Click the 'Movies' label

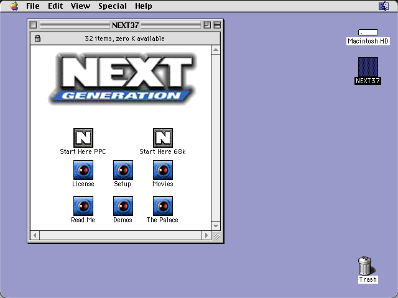coord(163,184)
